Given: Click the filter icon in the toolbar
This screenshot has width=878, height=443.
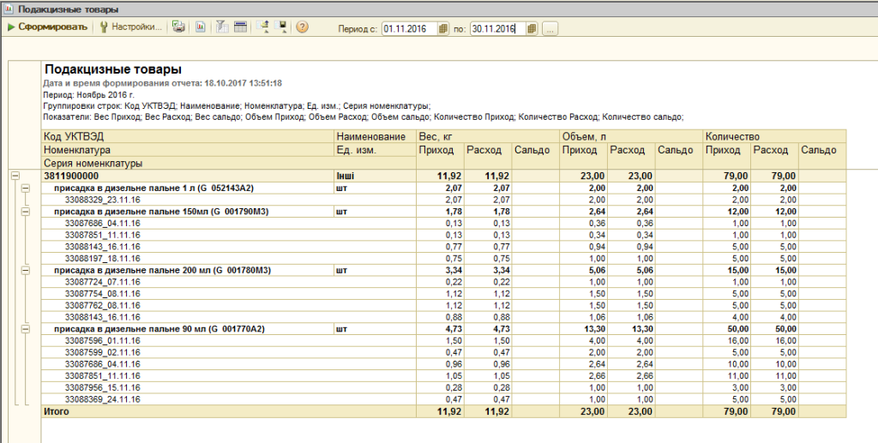Looking at the screenshot, I should 222,27.
